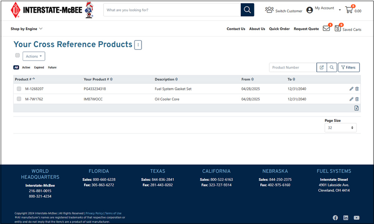Open the LinkedIn icon in footer
Image resolution: width=374 pixels, height=224 pixels.
346,218
